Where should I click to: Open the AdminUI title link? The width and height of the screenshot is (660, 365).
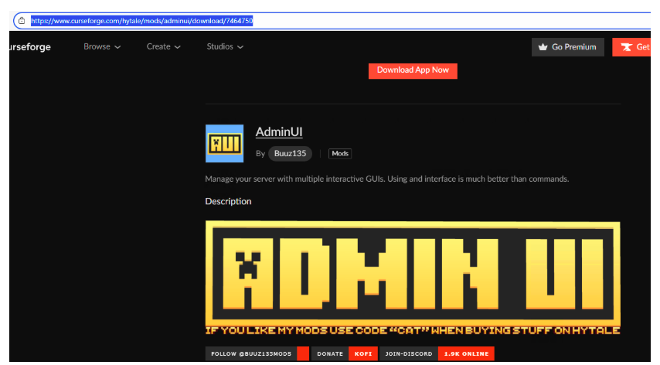point(279,131)
